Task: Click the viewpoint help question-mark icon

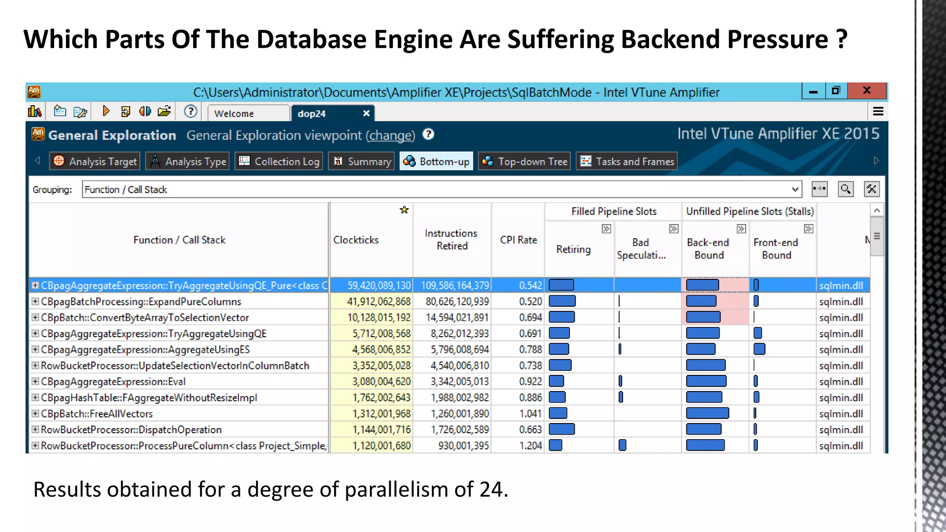Action: pyautogui.click(x=428, y=134)
